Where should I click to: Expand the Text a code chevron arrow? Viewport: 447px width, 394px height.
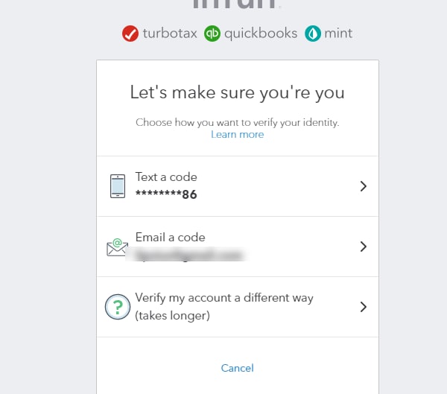pos(364,186)
